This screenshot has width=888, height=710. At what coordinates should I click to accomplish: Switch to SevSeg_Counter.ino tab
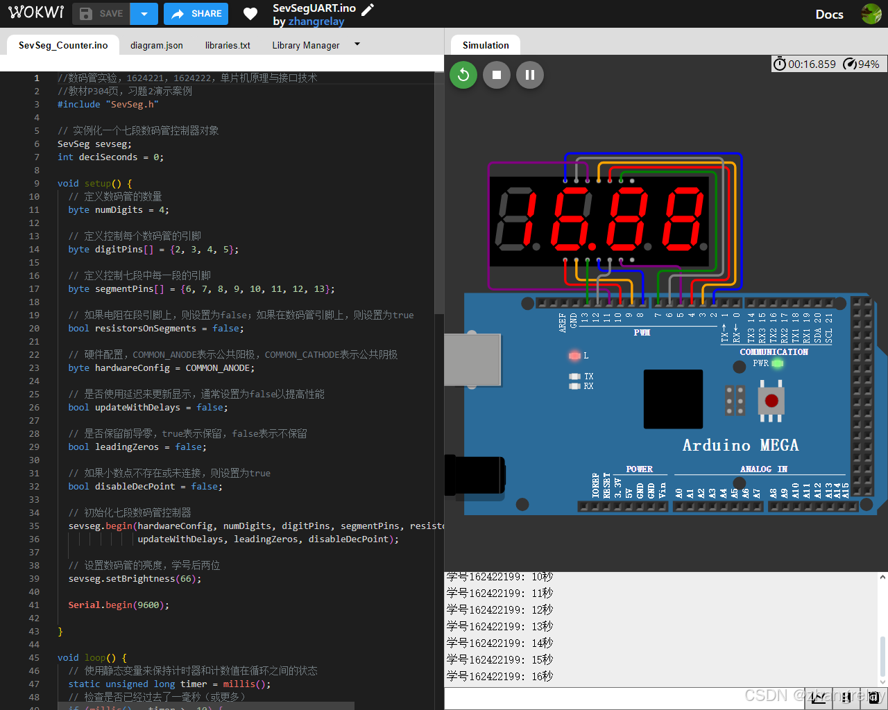[x=63, y=45]
